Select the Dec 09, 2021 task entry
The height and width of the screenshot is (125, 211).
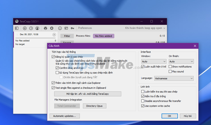click(x=36, y=39)
